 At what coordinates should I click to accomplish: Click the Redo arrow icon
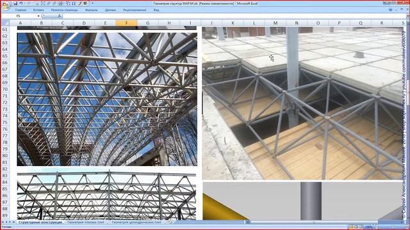coord(29,3)
